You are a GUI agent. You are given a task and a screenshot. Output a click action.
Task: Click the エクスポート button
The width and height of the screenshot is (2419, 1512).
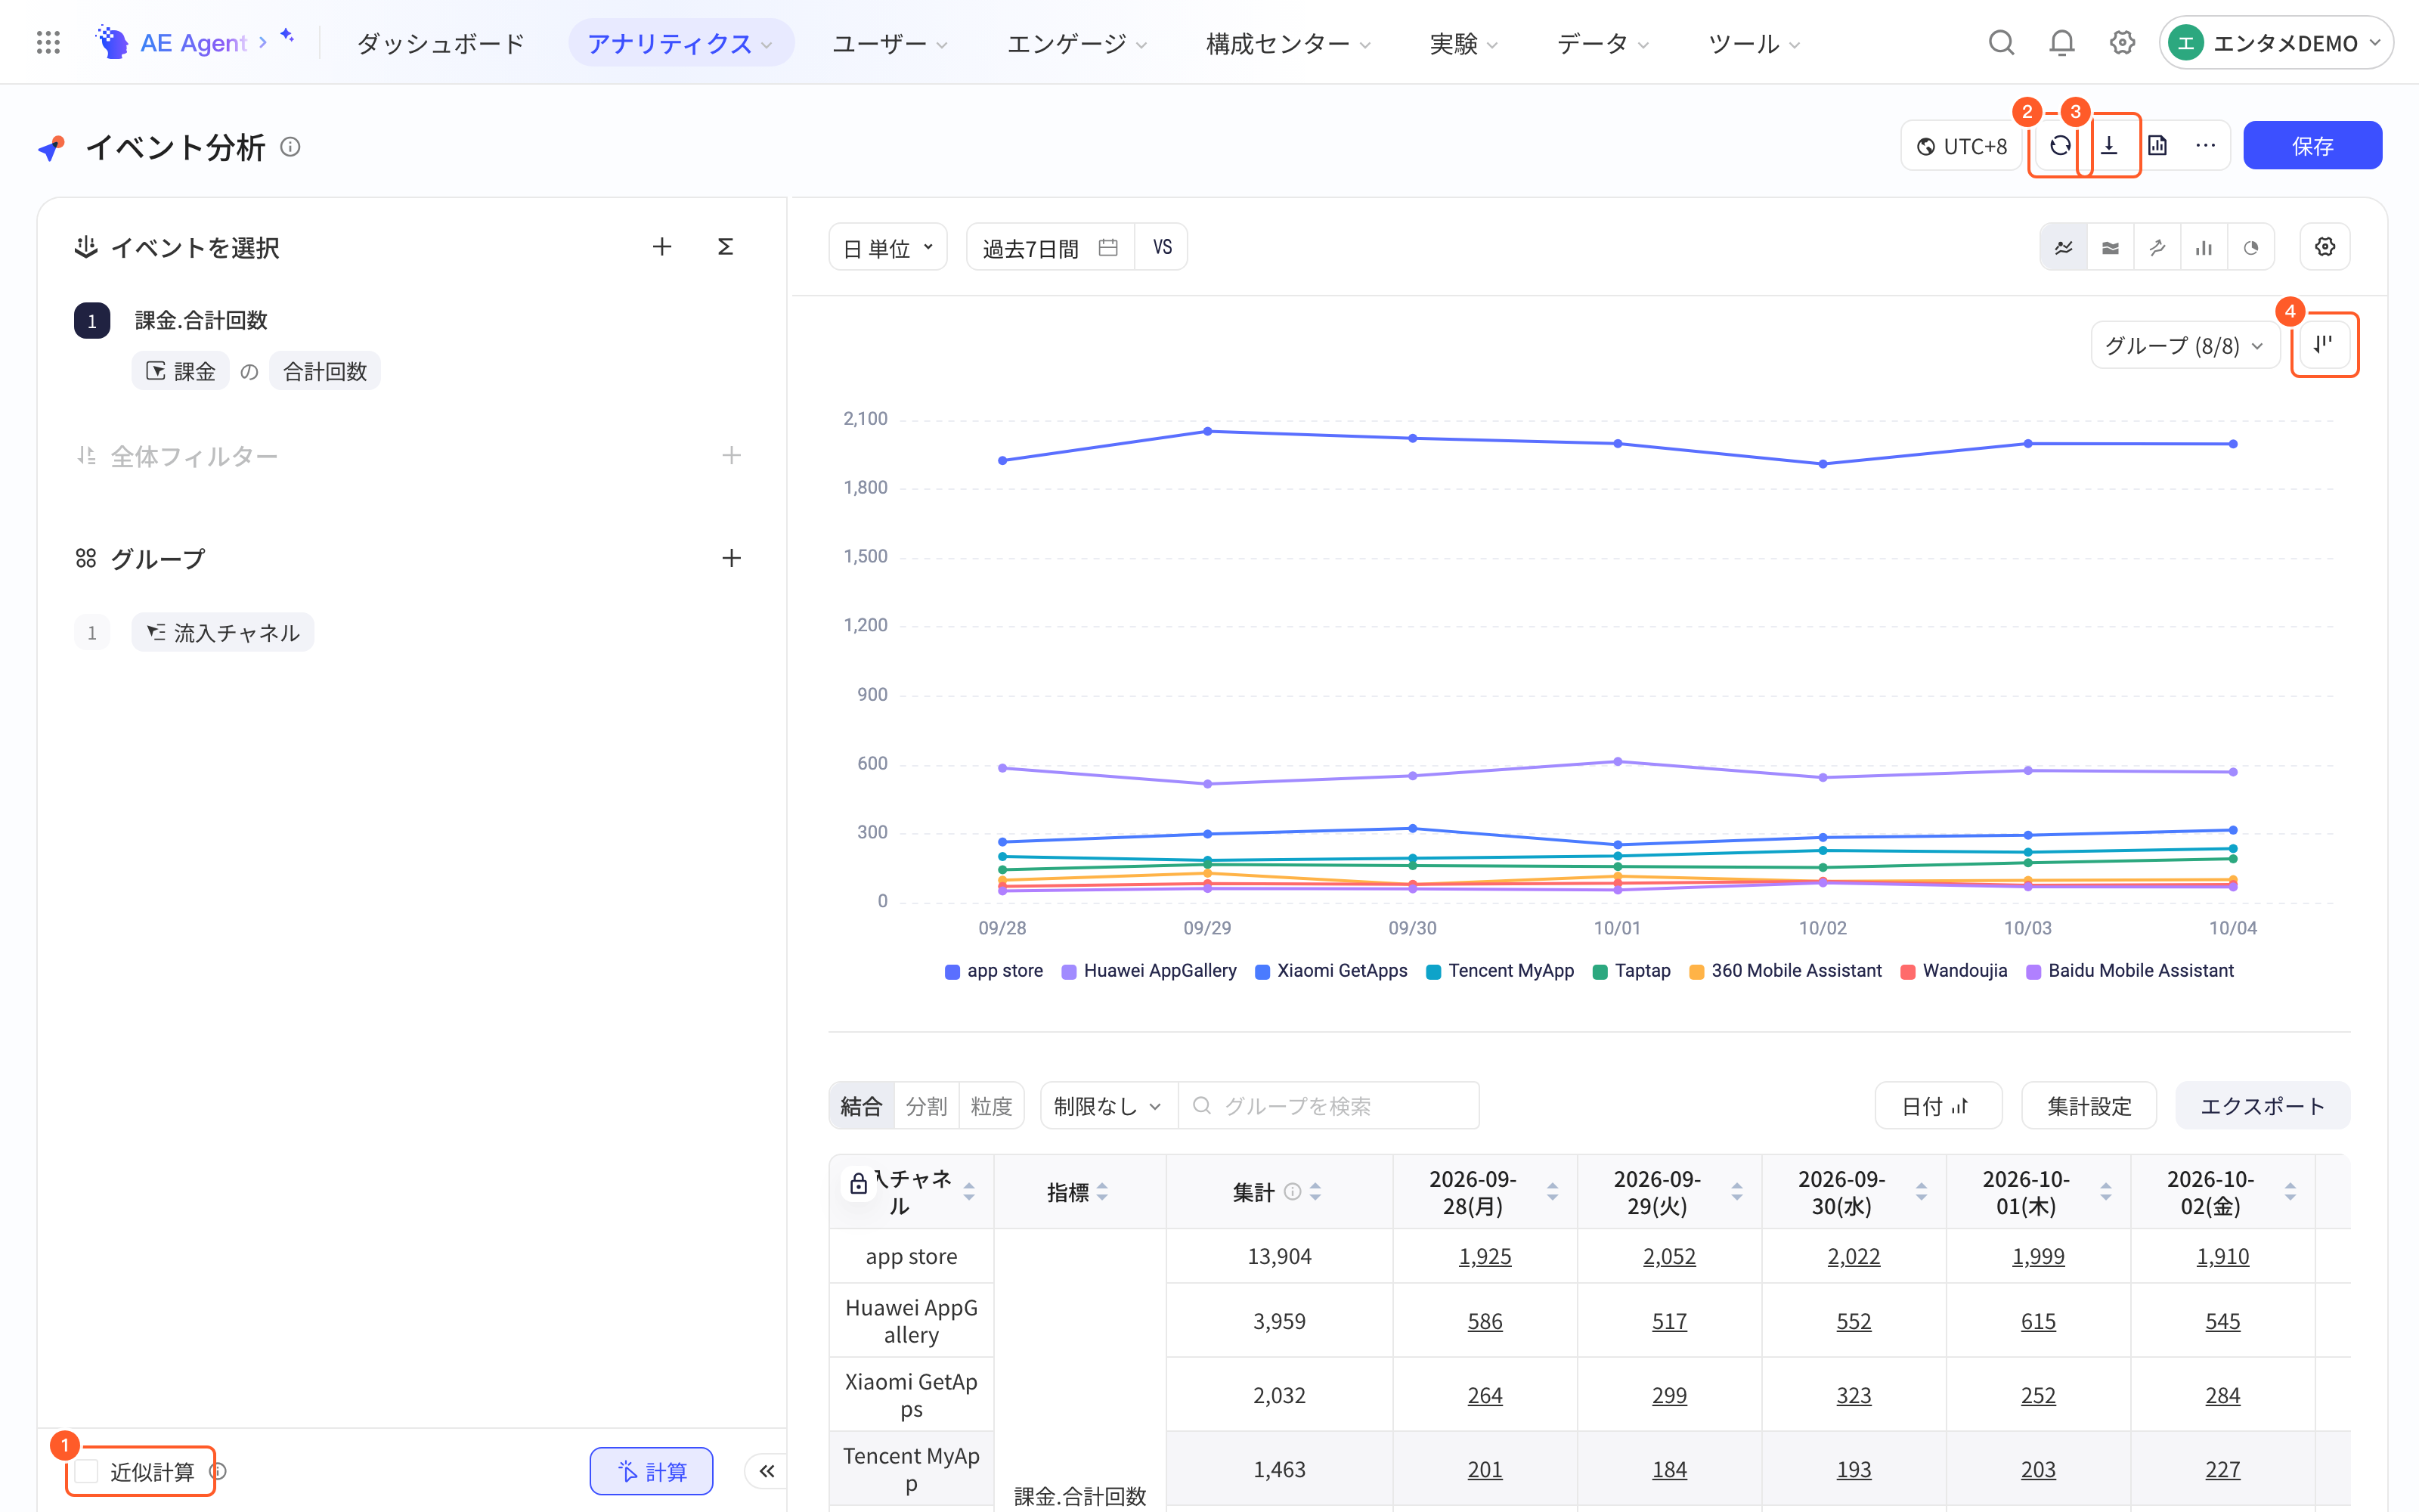tap(2262, 1106)
